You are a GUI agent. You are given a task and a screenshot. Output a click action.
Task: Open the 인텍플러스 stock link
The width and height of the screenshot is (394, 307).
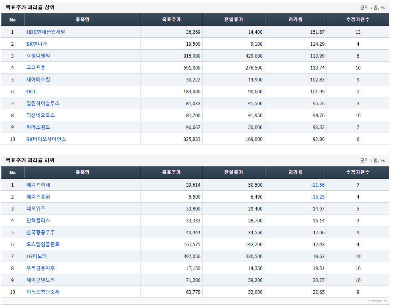click(x=38, y=220)
